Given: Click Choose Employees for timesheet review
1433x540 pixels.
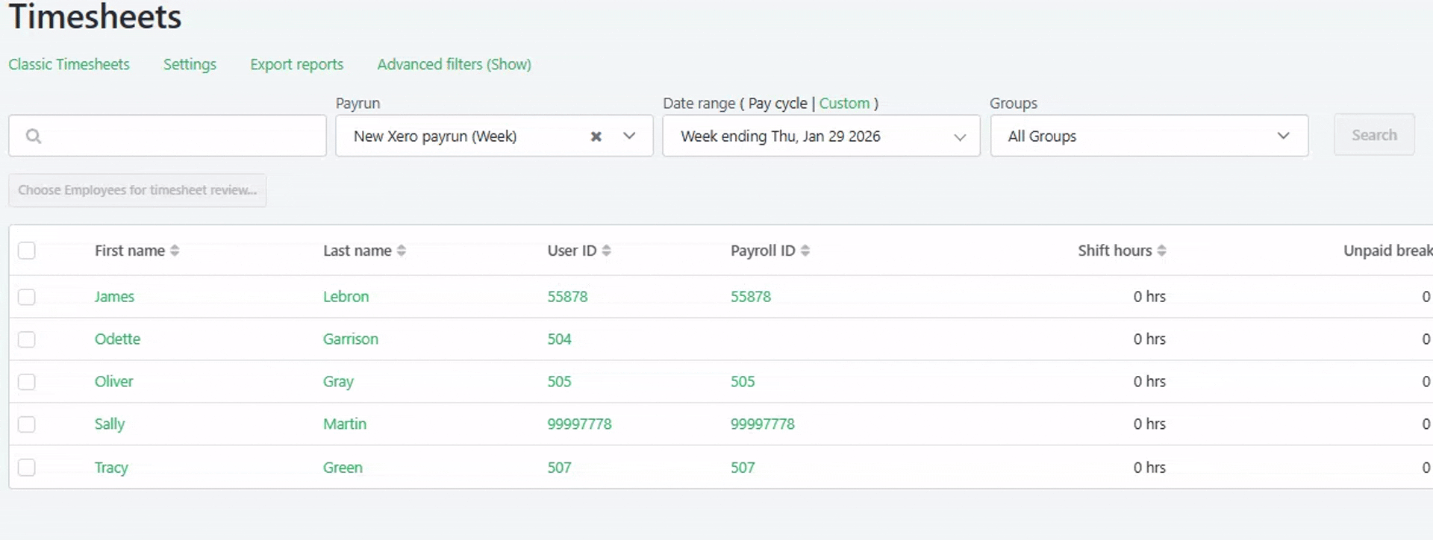Looking at the screenshot, I should click(137, 190).
